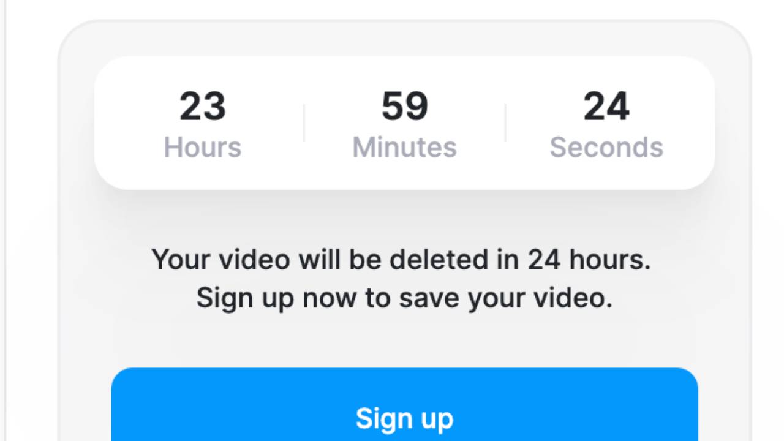The width and height of the screenshot is (784, 441).
Task: Click the divider between Minutes and Seconds
Action: [x=505, y=123]
